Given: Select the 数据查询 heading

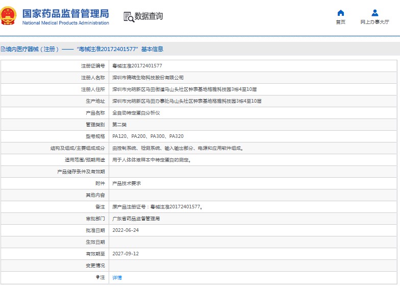Looking at the screenshot, I should (149, 16).
